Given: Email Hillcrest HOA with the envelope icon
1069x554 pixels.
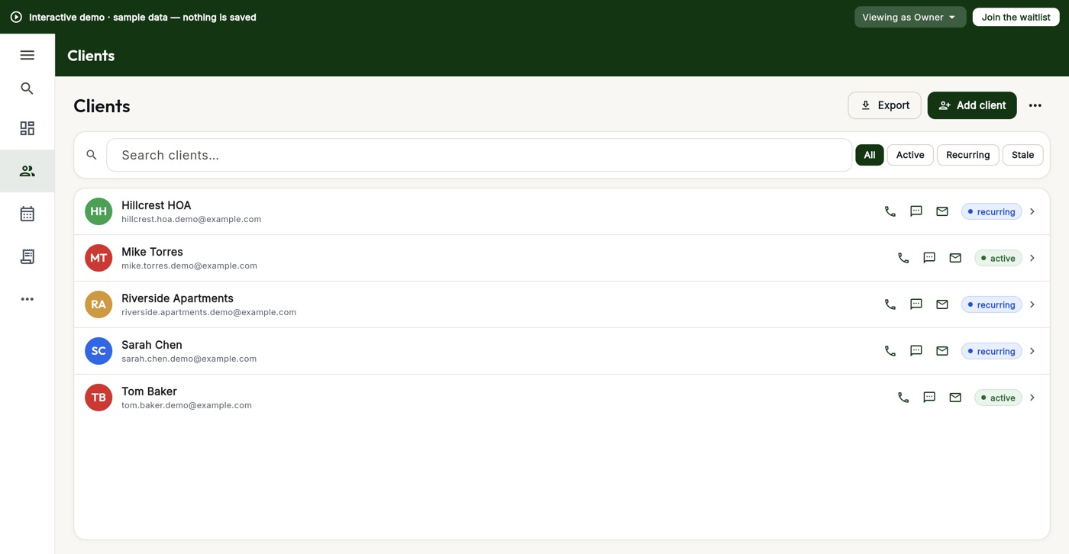Looking at the screenshot, I should coord(942,211).
